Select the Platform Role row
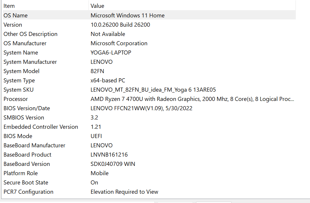 [x=21, y=173]
